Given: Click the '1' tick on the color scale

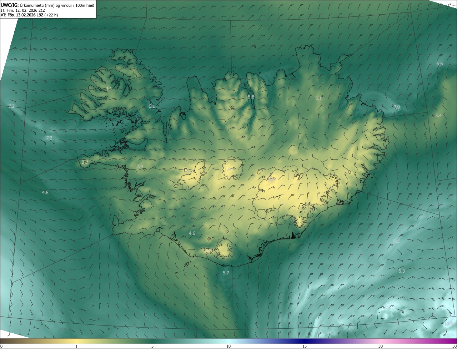Looking at the screenshot, I should click(x=76, y=346).
